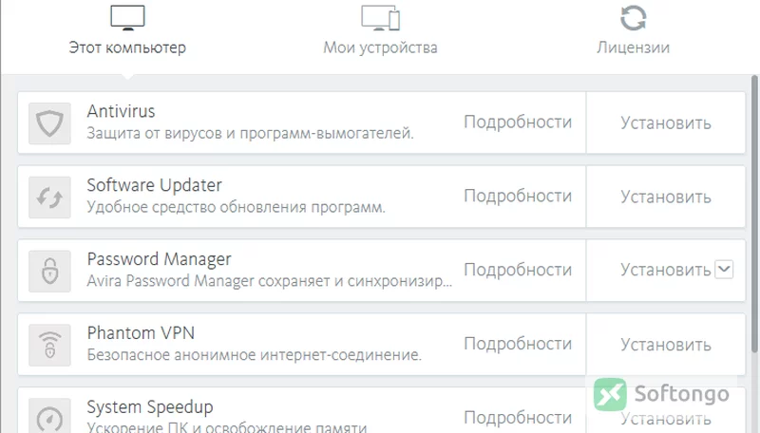Image resolution: width=760 pixels, height=433 pixels.
Task: Go to the Лицензии tab
Action: point(633,47)
